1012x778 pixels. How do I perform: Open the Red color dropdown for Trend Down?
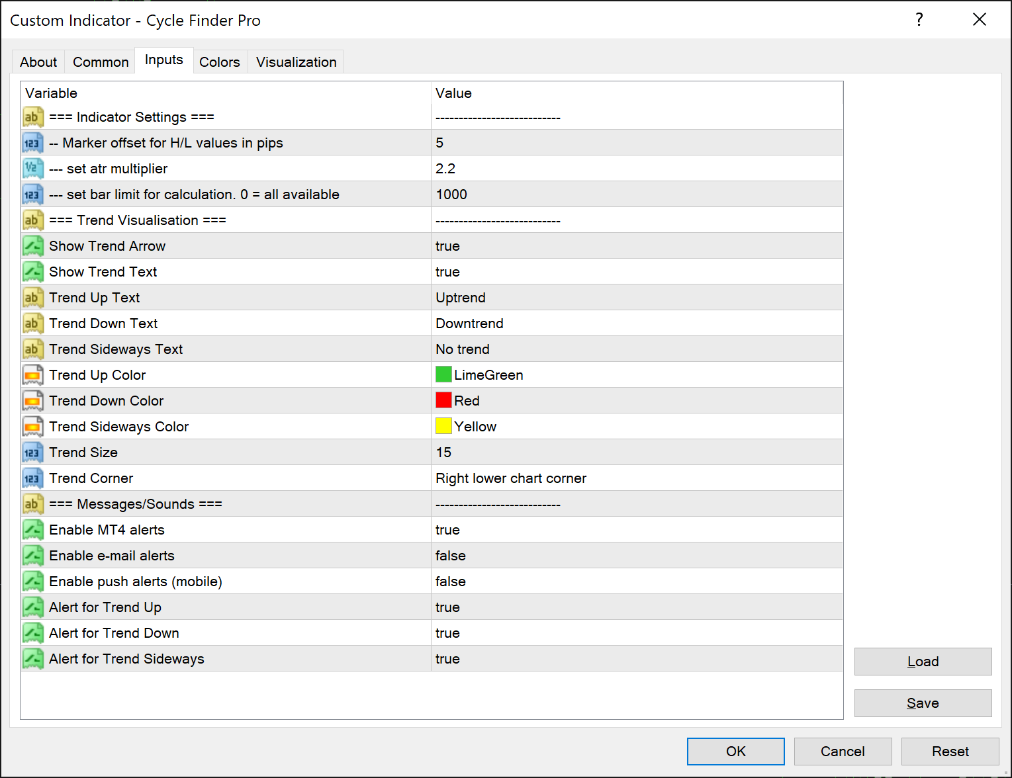tap(637, 401)
